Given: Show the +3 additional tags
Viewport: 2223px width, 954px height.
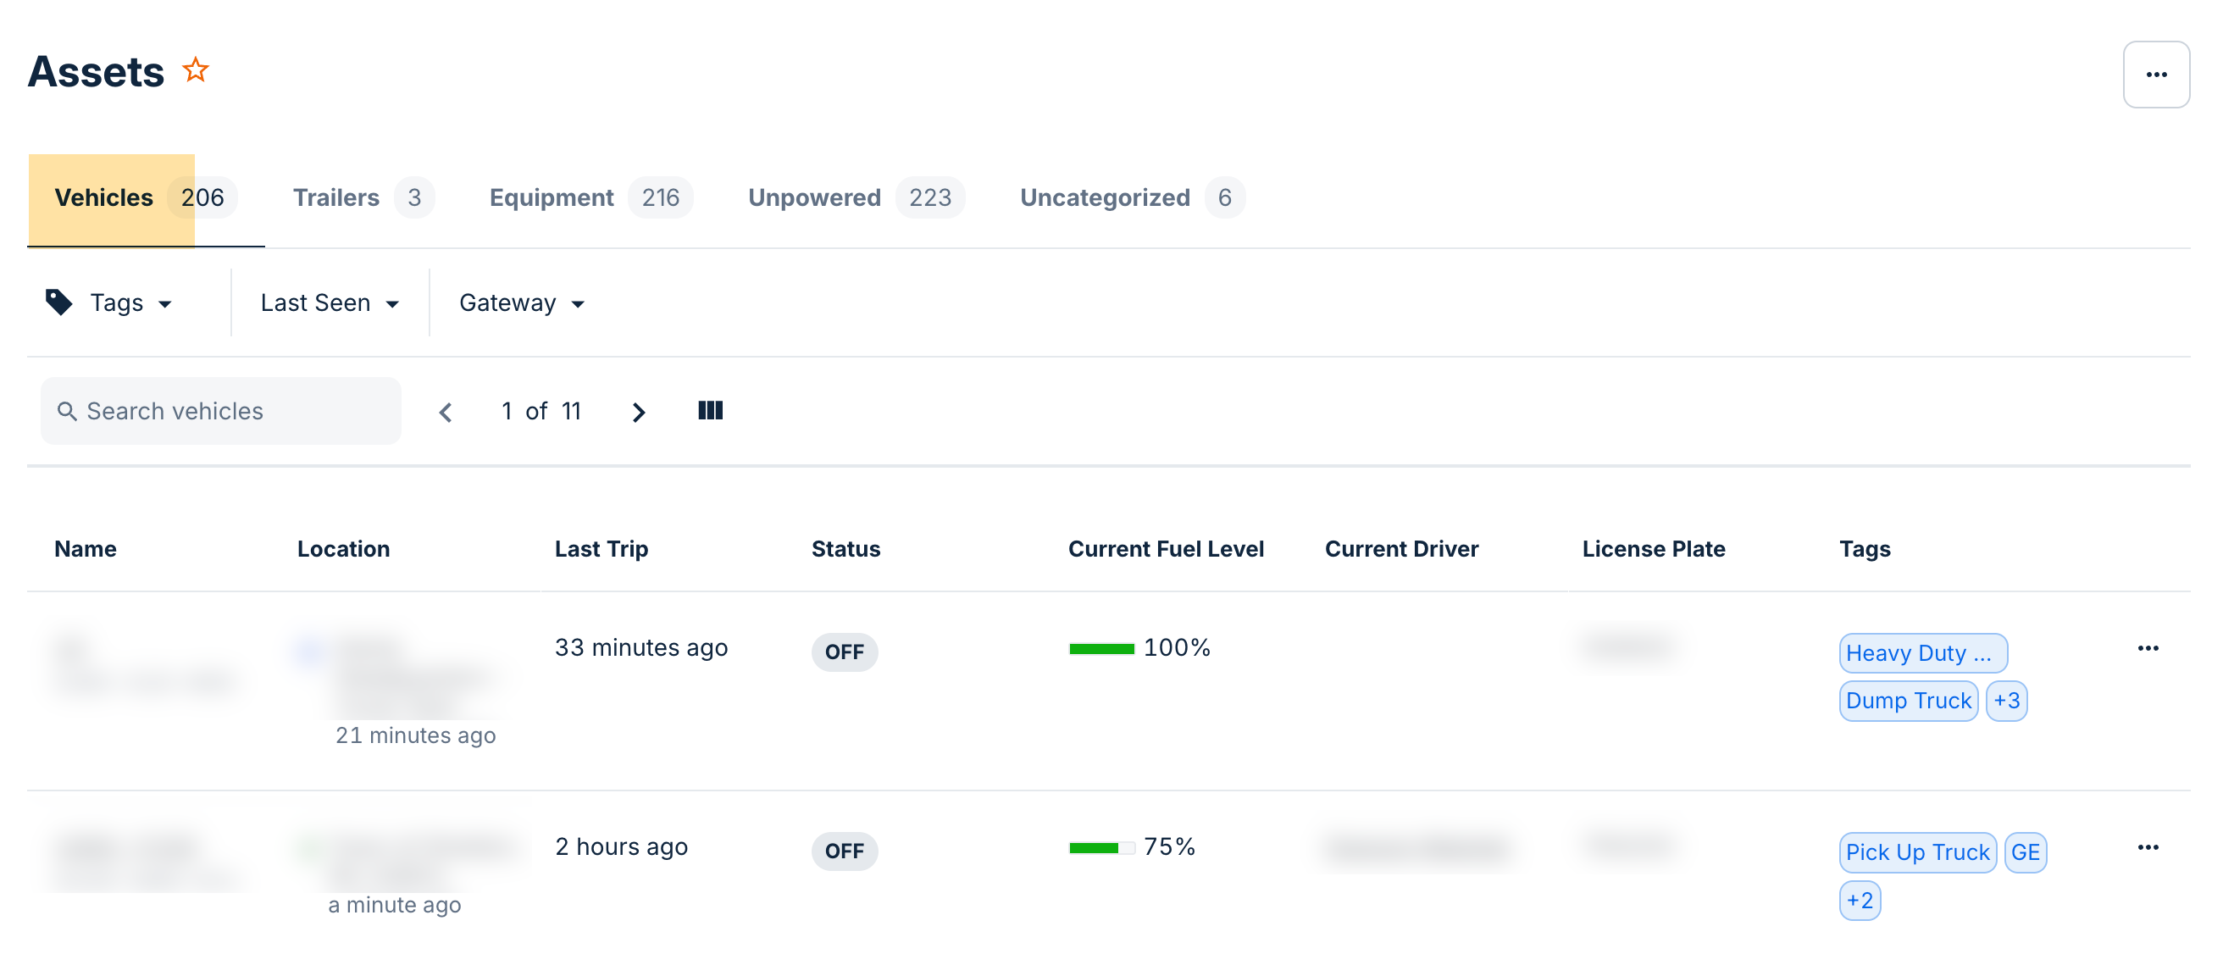Looking at the screenshot, I should pyautogui.click(x=2005, y=700).
